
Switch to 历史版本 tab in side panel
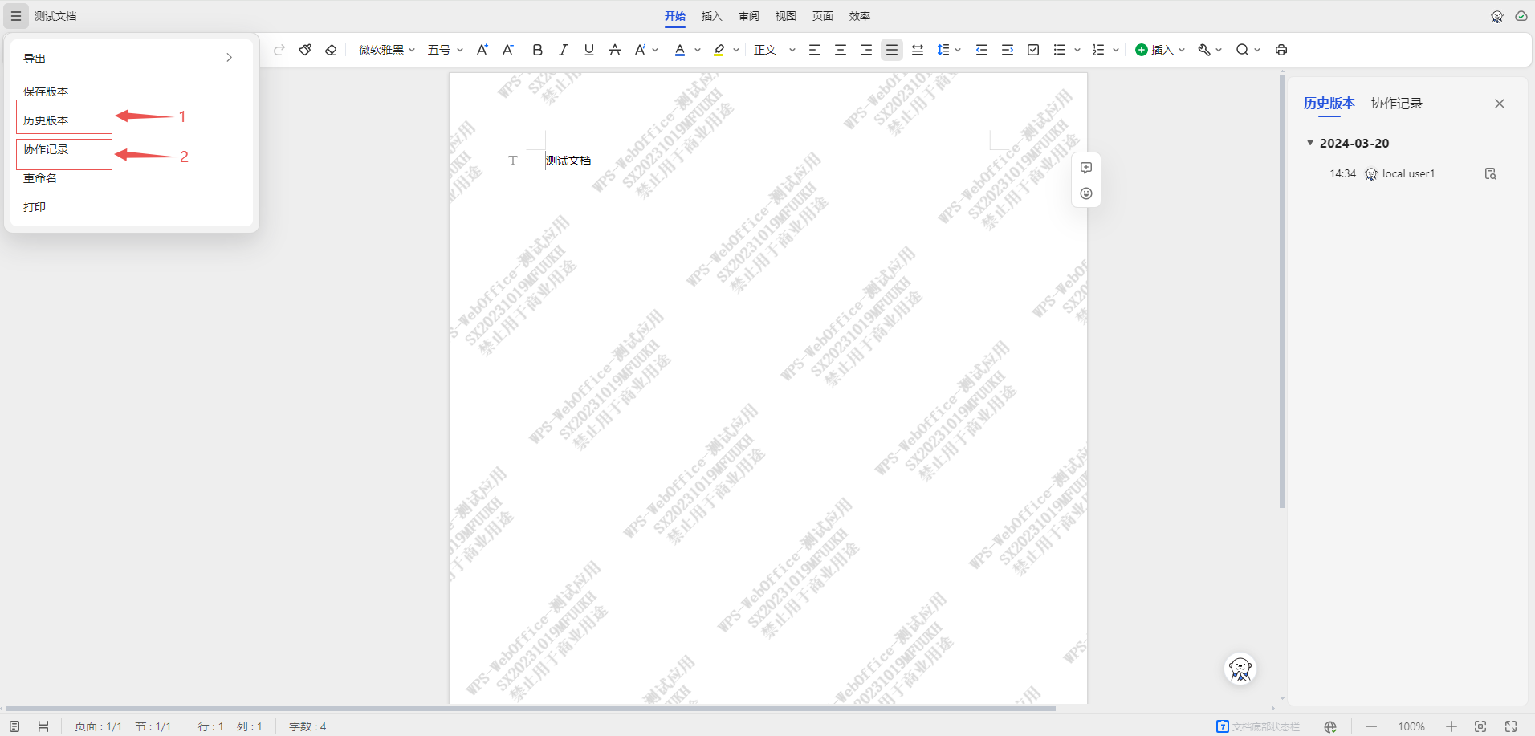[1329, 104]
